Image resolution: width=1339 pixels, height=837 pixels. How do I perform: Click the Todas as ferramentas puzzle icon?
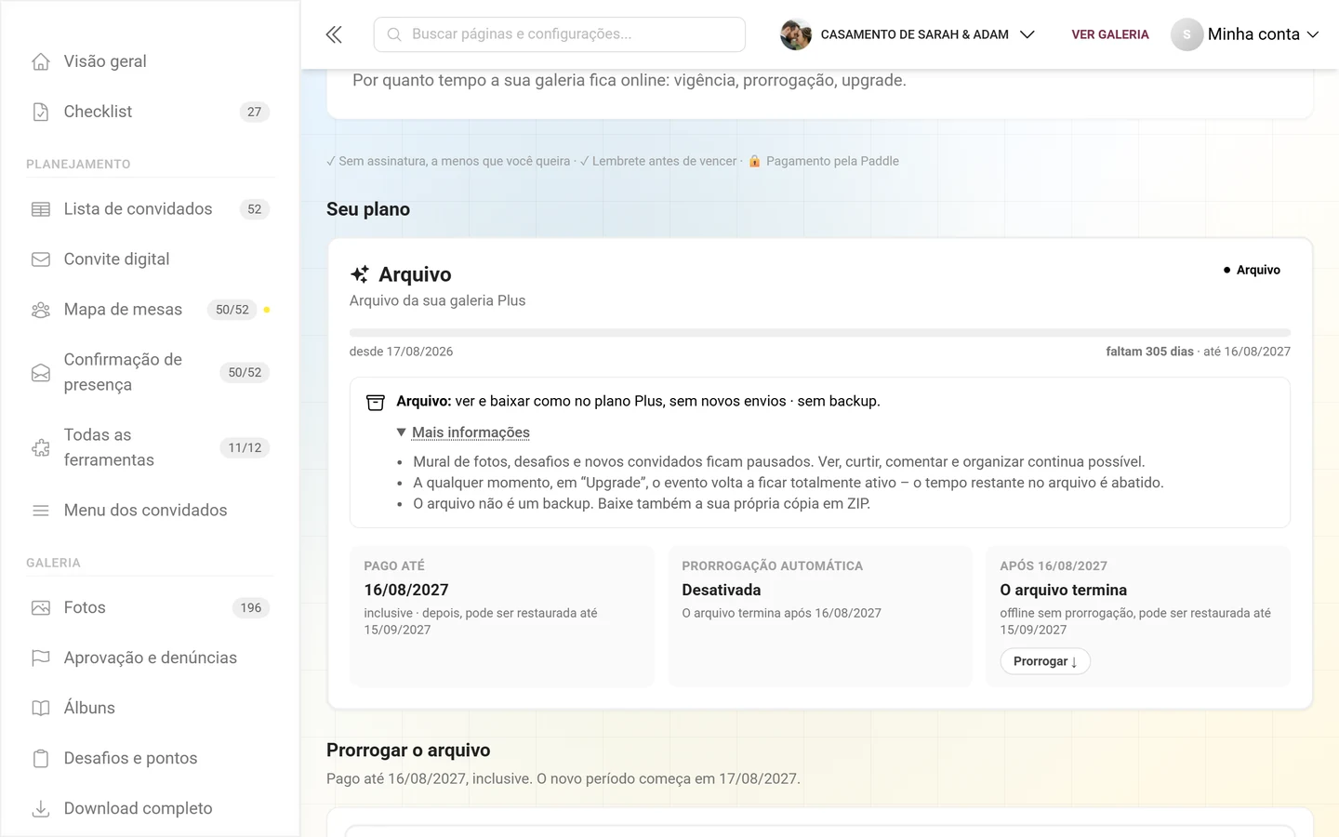[x=41, y=447]
